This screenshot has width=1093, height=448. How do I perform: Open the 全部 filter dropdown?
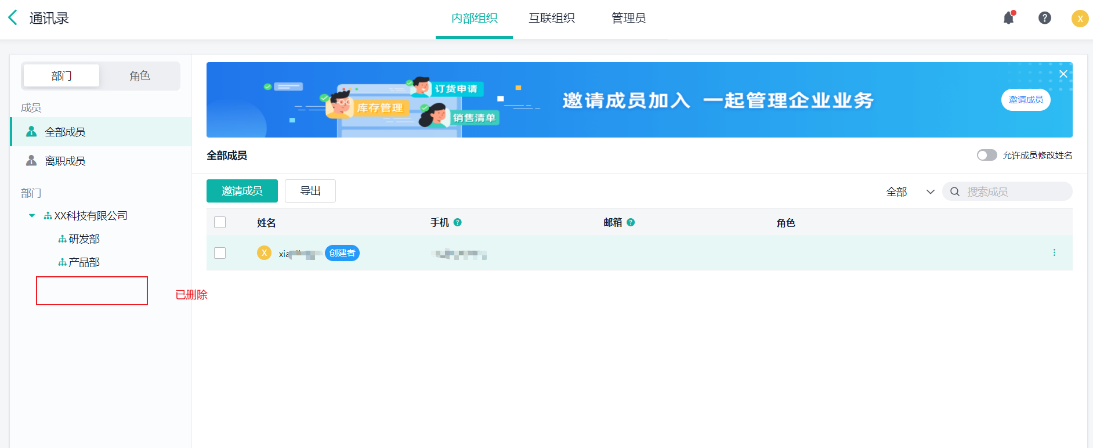tap(910, 192)
